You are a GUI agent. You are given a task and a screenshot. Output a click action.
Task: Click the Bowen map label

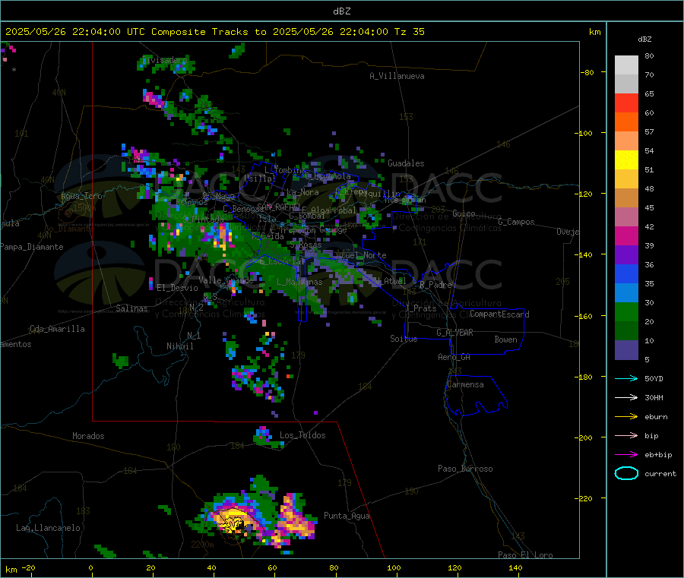coord(505,340)
